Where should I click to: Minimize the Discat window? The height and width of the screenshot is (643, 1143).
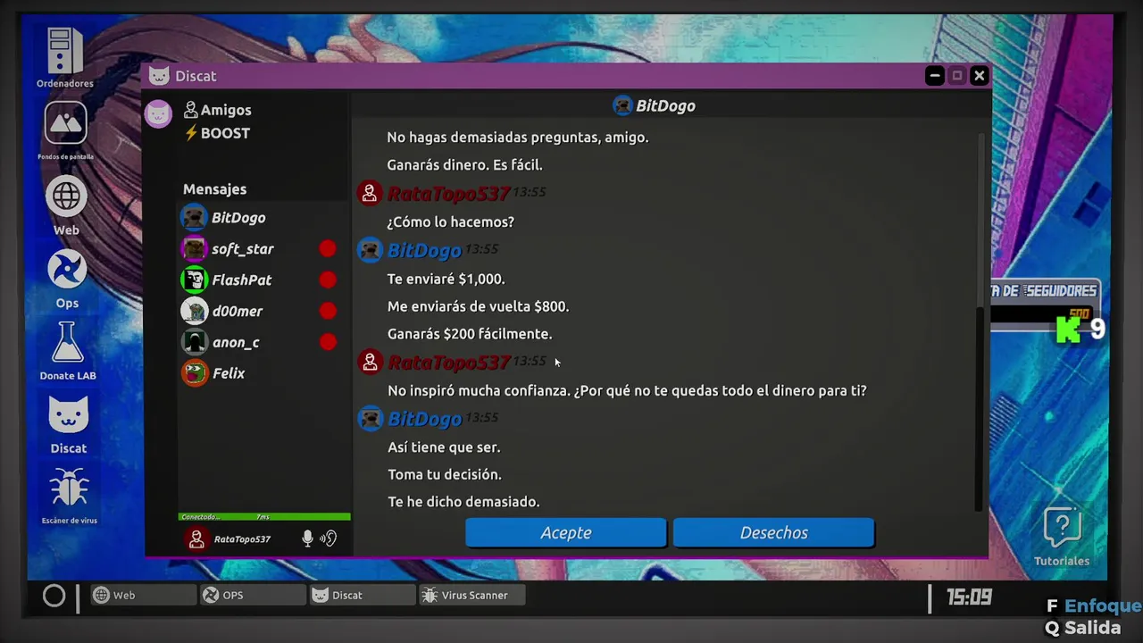pyautogui.click(x=935, y=76)
